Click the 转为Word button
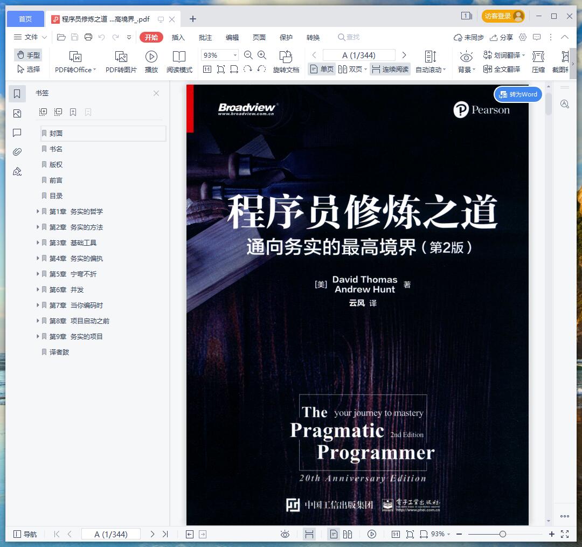Viewport: 582px width, 547px height. (518, 94)
